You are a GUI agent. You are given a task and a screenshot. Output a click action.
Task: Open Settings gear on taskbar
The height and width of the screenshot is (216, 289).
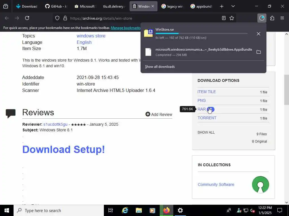pos(180,210)
